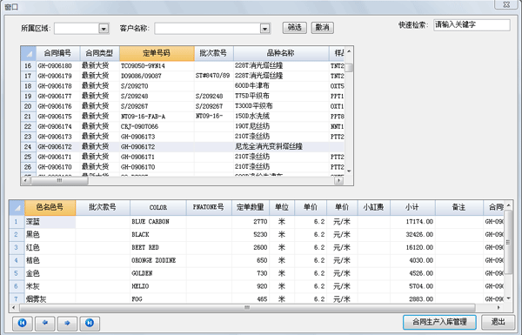Select the 烟雾灰 color name cell
The image size is (522, 335).
click(x=50, y=299)
